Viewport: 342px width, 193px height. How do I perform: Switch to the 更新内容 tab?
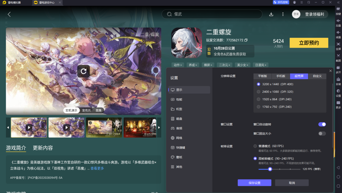(x=42, y=148)
